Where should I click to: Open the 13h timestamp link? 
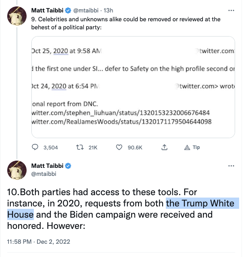(108, 10)
